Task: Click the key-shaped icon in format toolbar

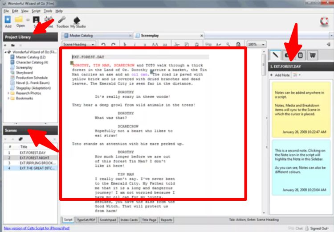Action: [x=228, y=45]
